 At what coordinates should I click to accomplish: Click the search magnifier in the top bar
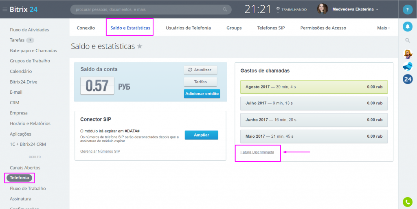[225, 9]
